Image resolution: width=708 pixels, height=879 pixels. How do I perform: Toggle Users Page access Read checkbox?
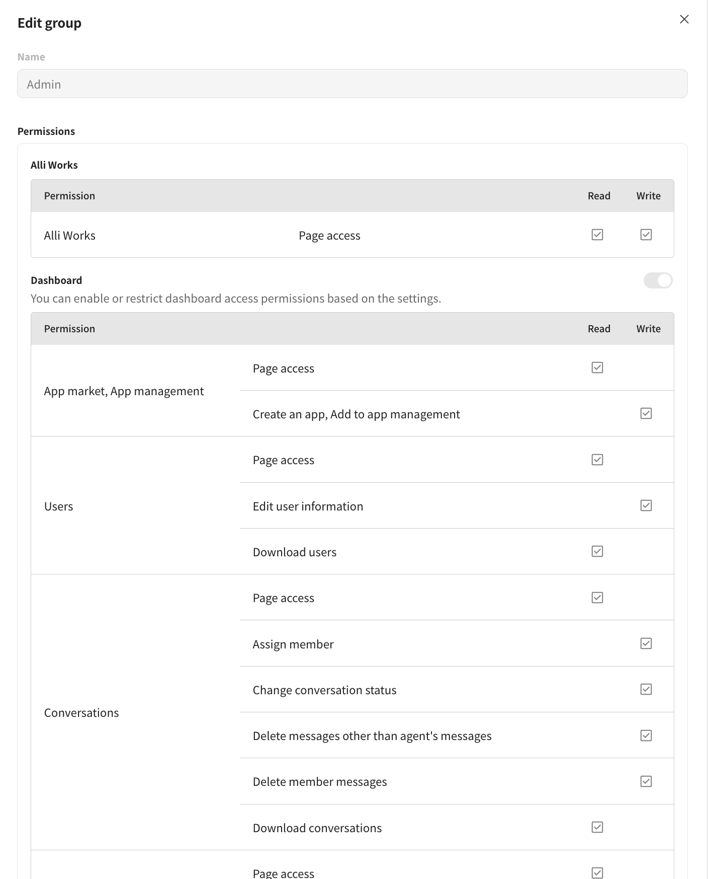pos(597,460)
